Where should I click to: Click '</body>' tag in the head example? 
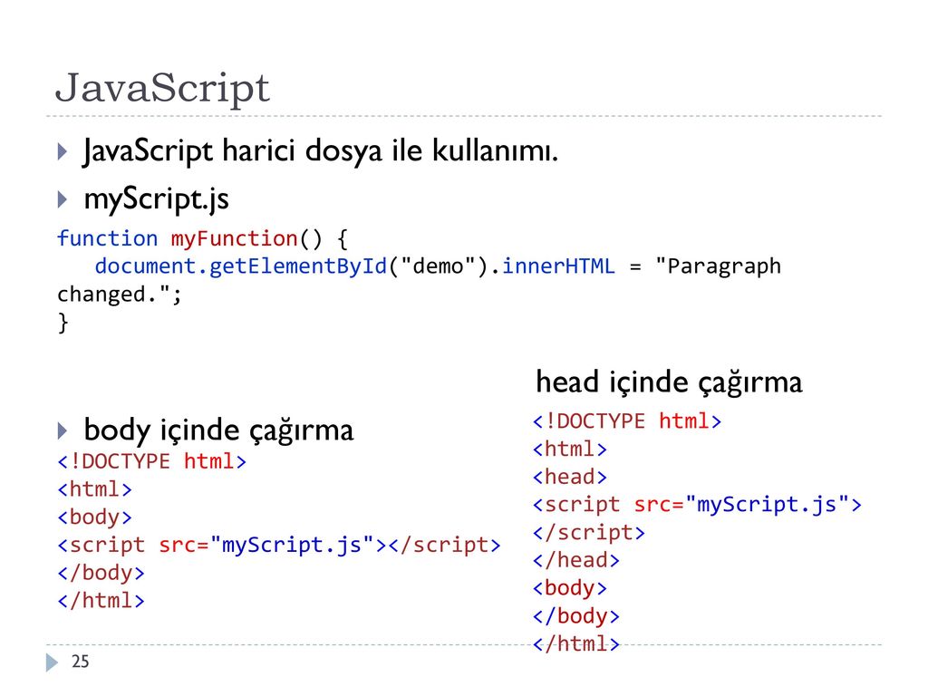click(x=575, y=616)
